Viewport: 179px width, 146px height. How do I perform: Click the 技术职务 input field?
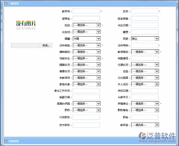pos(86,125)
